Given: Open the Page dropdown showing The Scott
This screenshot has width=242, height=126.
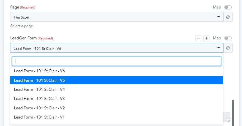Looking at the screenshot, I should 117,17.
